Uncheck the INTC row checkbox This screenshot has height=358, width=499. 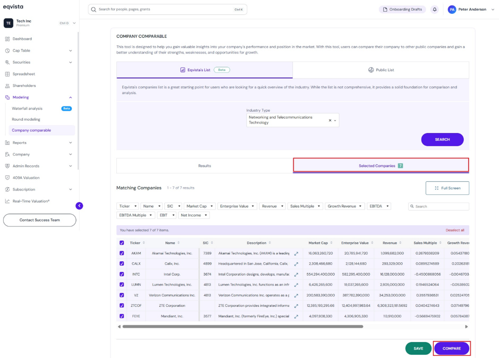click(122, 274)
